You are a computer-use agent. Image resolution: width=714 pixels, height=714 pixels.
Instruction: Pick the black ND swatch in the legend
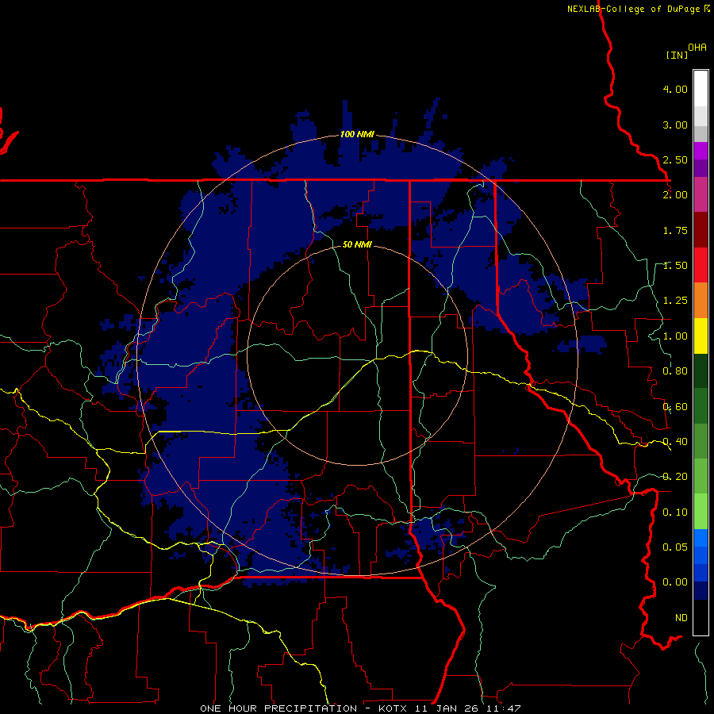(x=701, y=617)
